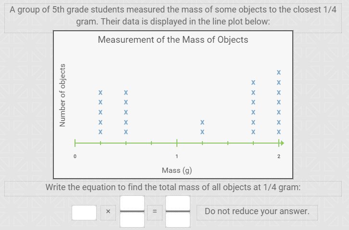Screen dimensions: 349x230
Task: Click the number line's tick labeled 1
Action: click(x=177, y=143)
